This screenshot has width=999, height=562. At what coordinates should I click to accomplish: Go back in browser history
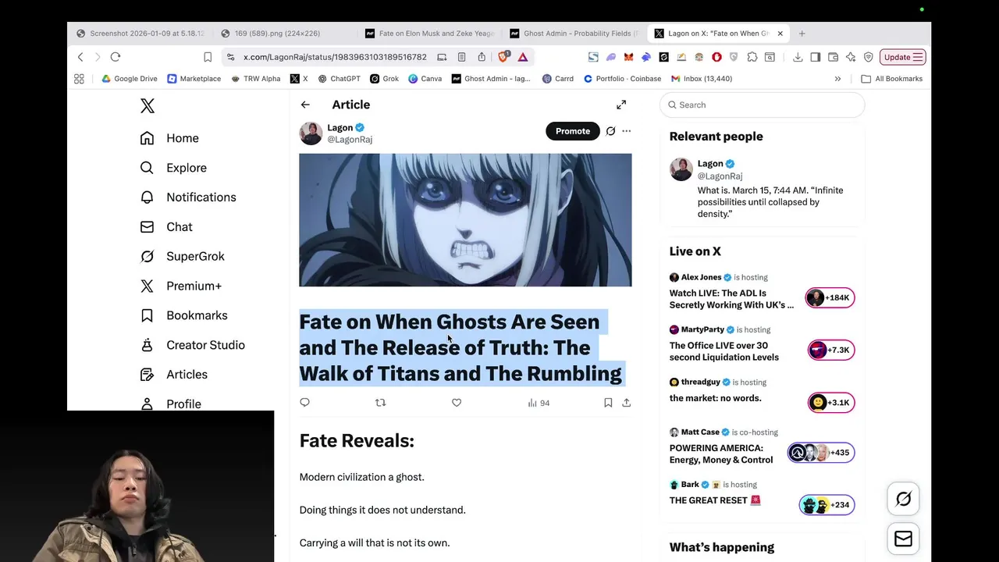80,57
